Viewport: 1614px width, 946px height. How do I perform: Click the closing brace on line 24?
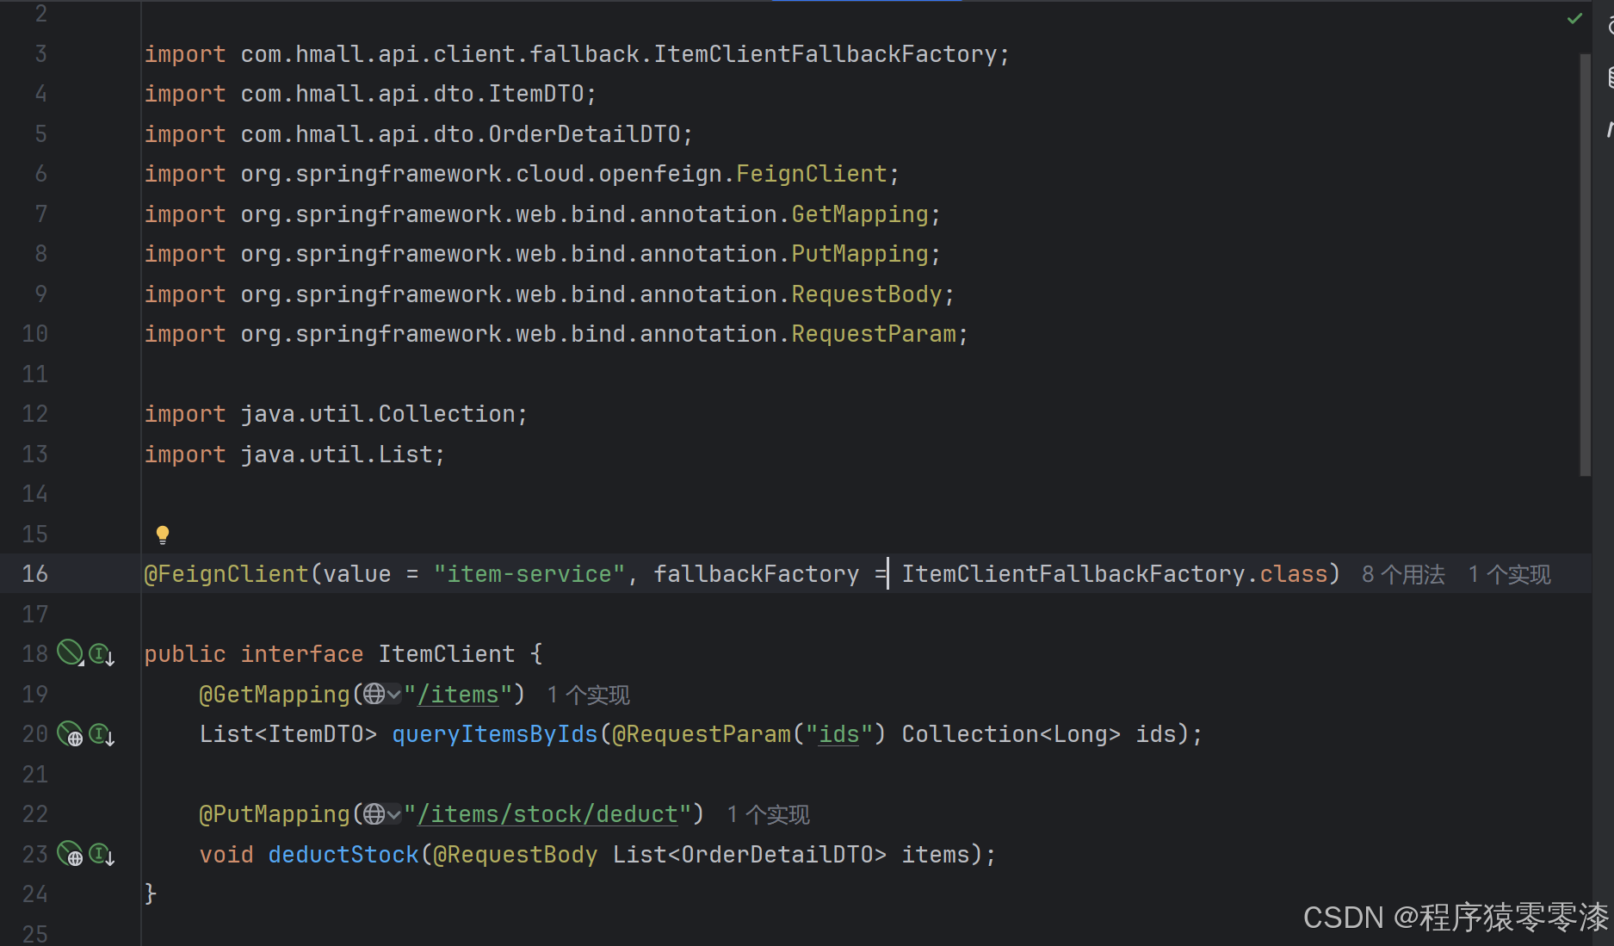point(151,893)
